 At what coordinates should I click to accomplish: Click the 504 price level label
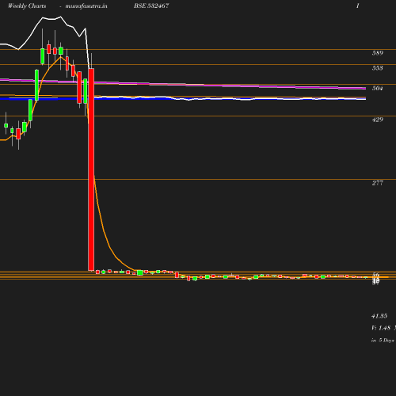(x=378, y=88)
